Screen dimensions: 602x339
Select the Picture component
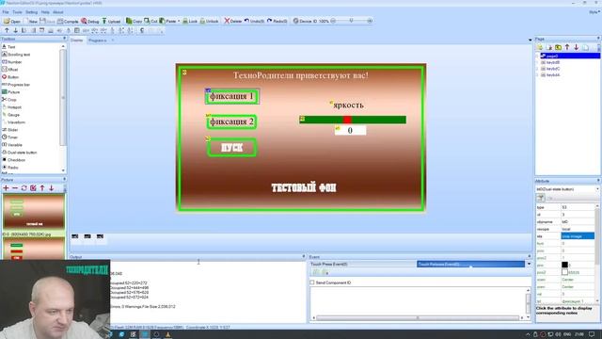[10, 92]
